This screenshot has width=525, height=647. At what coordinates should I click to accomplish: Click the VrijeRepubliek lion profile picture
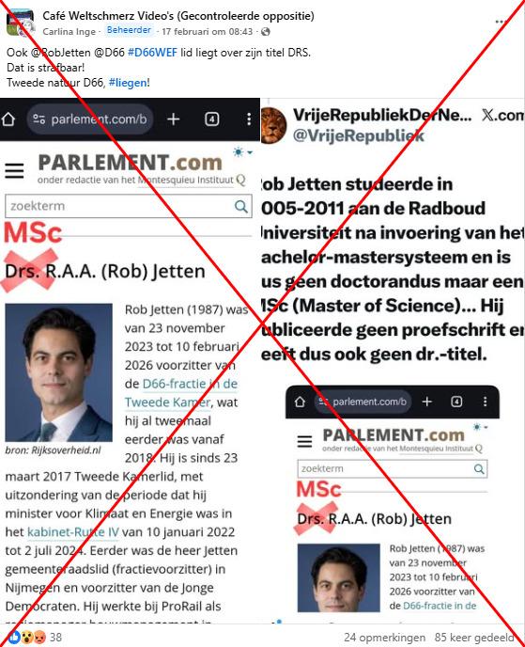point(273,125)
